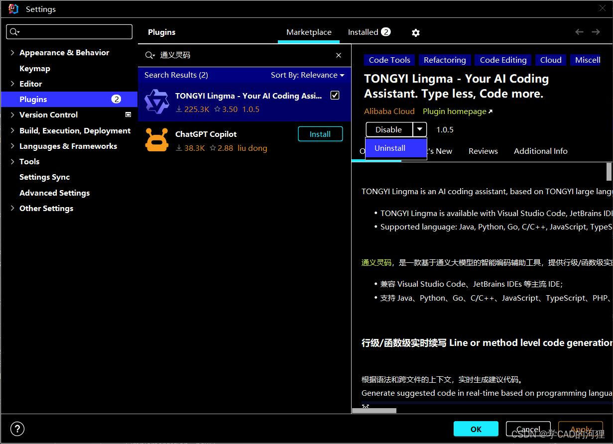This screenshot has width=613, height=444.
Task: Uncheck the TONGYI Lingma enabled checkbox
Action: pyautogui.click(x=335, y=95)
